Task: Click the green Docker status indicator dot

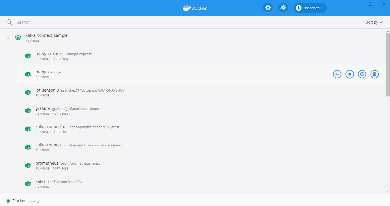Action: [x=8, y=201]
